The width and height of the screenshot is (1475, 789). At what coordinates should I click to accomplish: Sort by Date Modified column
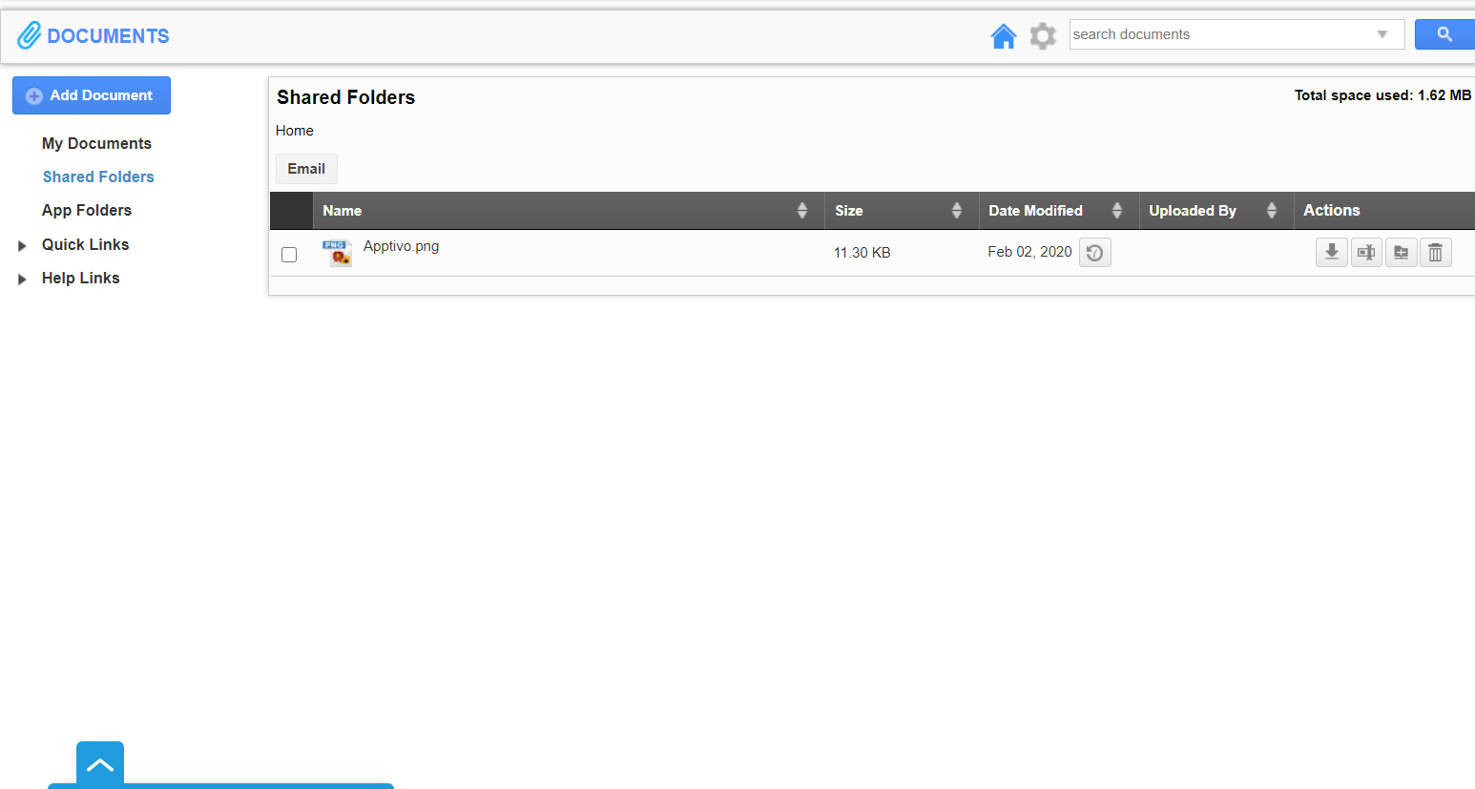1115,210
